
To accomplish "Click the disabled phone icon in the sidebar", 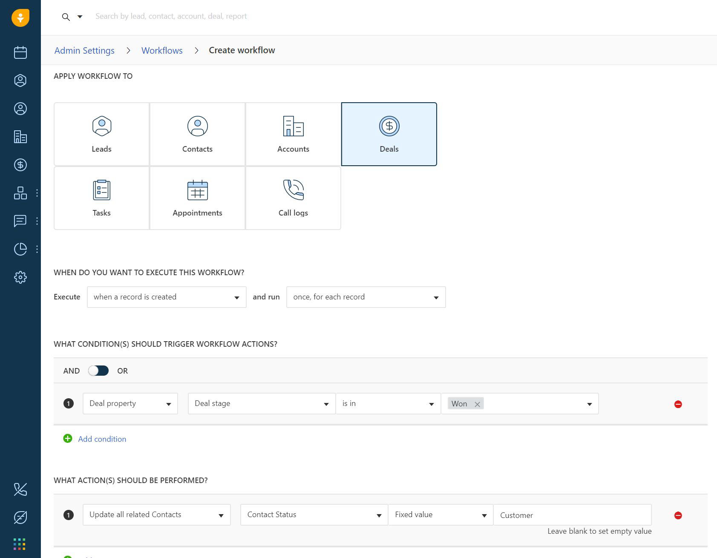I will pyautogui.click(x=20, y=490).
